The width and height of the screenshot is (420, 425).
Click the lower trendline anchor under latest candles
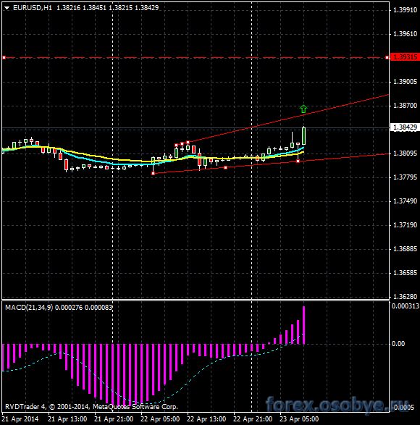click(298, 161)
